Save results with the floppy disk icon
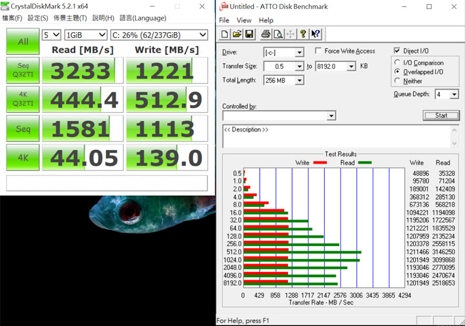The height and width of the screenshot is (326, 465). click(x=249, y=34)
